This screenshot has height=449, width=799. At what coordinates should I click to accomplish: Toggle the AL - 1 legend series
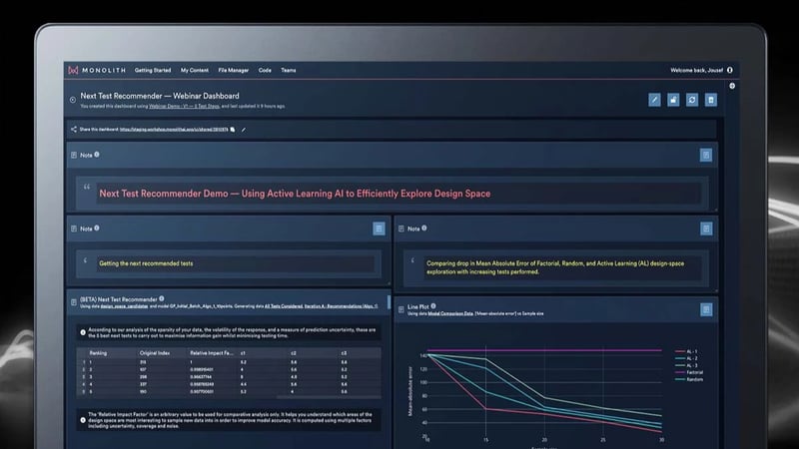click(686, 351)
